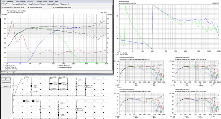Switch to the Phasengang tab
Image resolution: width=221 pixels, height=119 pixels.
point(16,4)
